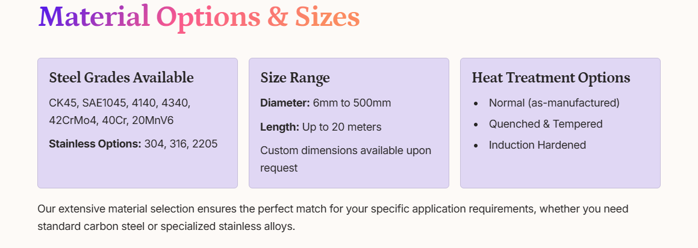Viewport: 698px width, 248px height.
Task: Click the Up to 20 meters text
Action: click(x=341, y=127)
